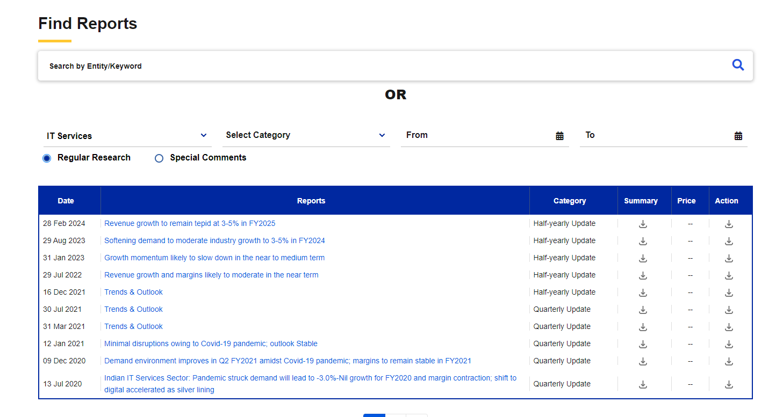The height and width of the screenshot is (417, 783).
Task: Download summary for 13 Jul 2020 report
Action: (x=643, y=384)
